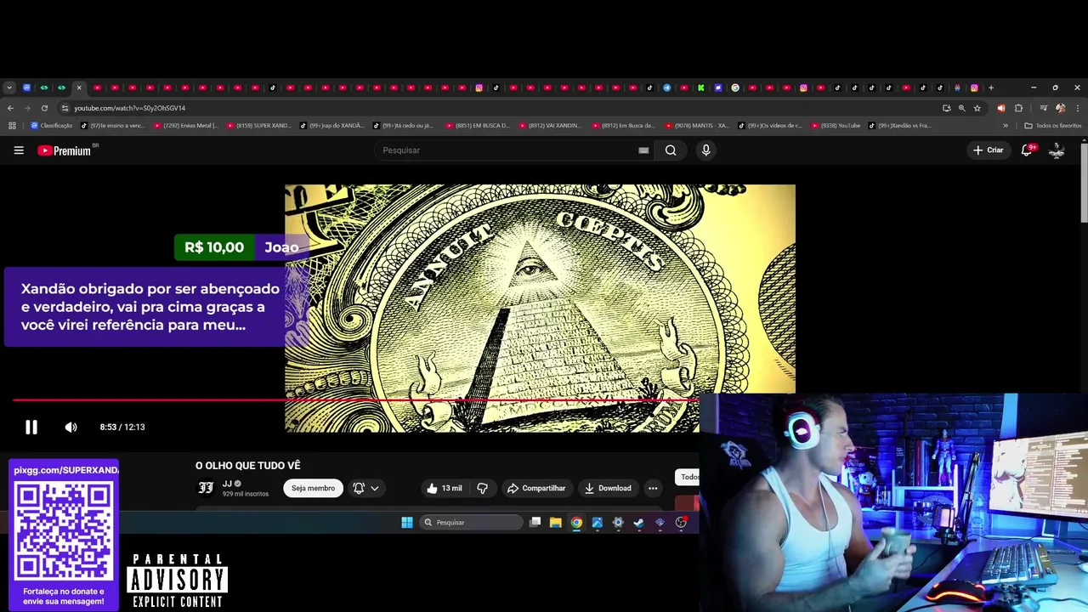Screen dimensions: 1088x612
Task: Reload the current page
Action: 43,108
